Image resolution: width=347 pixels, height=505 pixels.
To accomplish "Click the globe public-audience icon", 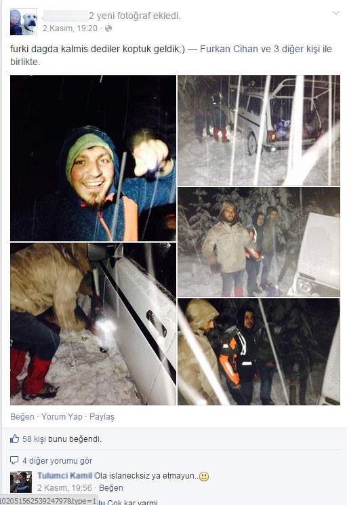I will 108,28.
